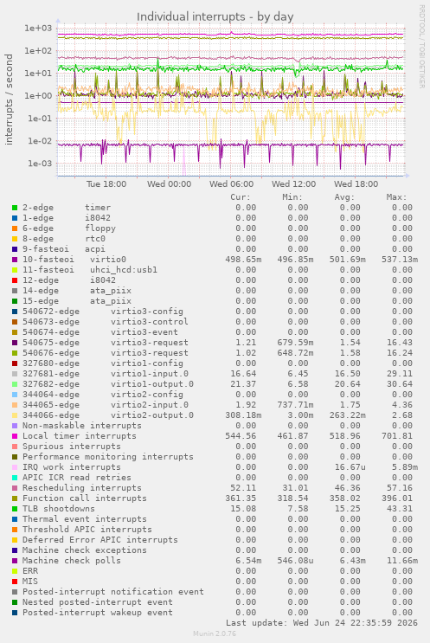
Task: Click the yellow 344066-edge virtio2-output.0 swatch
Action: (15, 415)
